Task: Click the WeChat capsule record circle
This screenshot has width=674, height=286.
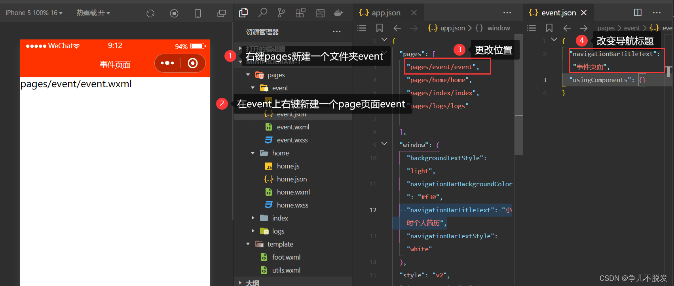Action: (x=193, y=63)
